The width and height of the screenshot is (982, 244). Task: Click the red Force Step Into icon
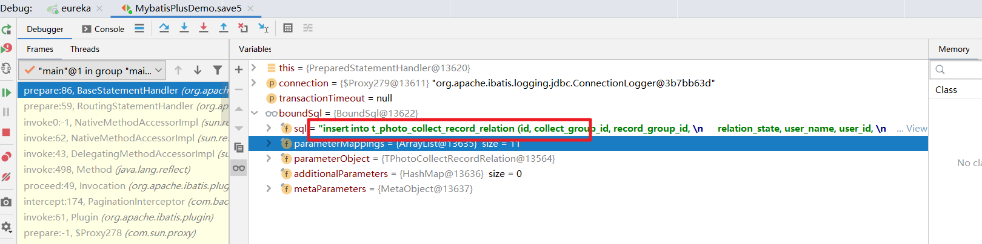click(204, 28)
